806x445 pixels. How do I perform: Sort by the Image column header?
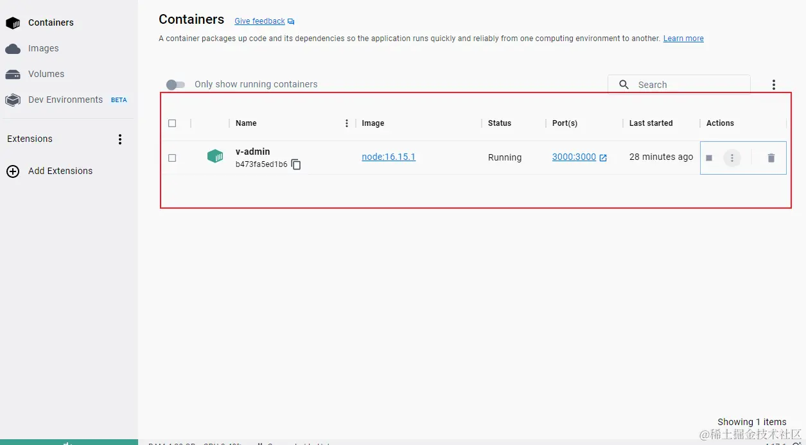(x=373, y=123)
